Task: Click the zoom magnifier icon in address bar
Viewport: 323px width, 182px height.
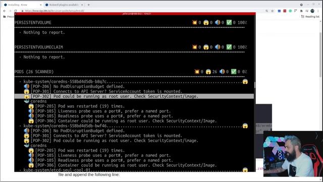Action: point(267,11)
